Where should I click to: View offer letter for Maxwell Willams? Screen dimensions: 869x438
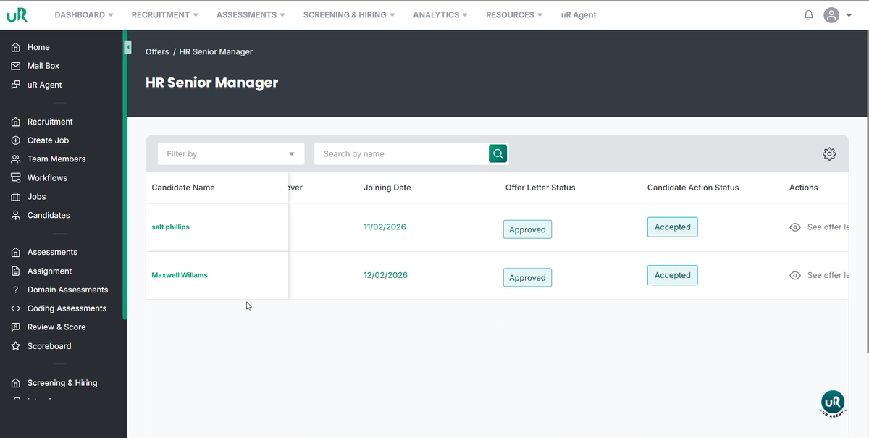818,275
